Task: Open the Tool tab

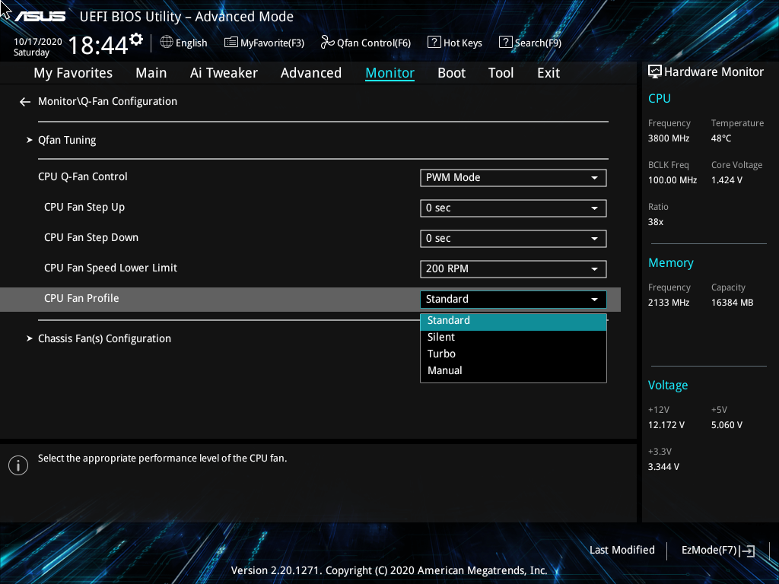Action: click(x=501, y=73)
